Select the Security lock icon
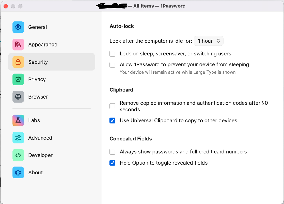Viewport: 284px width, 204px height. pos(18,62)
